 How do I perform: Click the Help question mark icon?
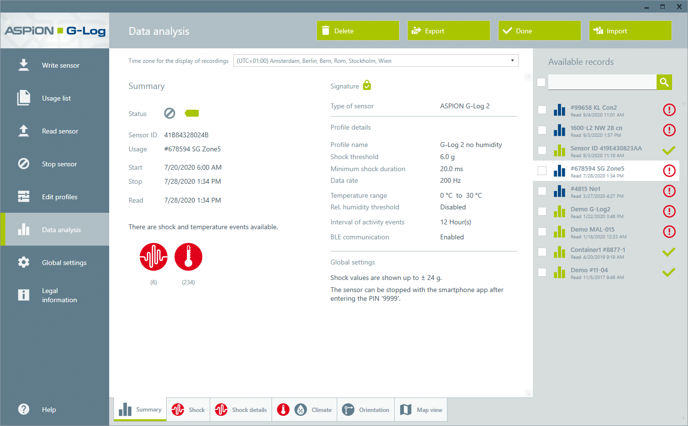(24, 409)
